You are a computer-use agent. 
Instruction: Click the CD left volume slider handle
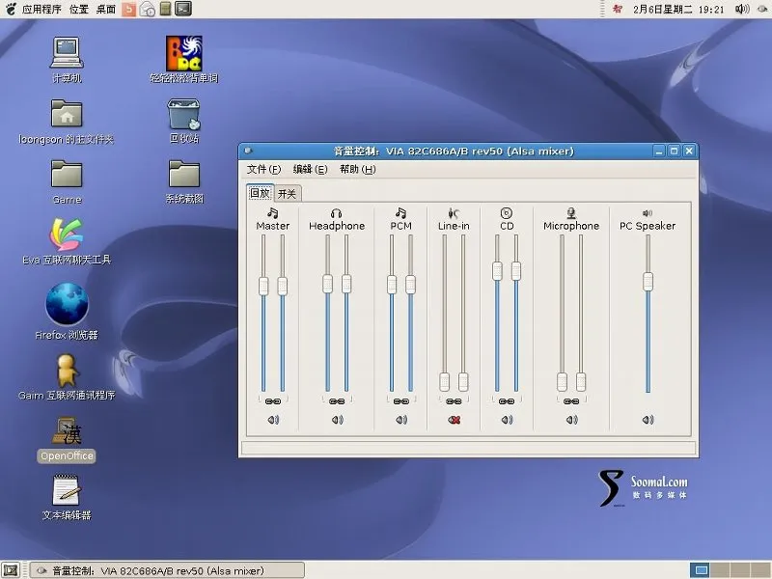point(497,271)
